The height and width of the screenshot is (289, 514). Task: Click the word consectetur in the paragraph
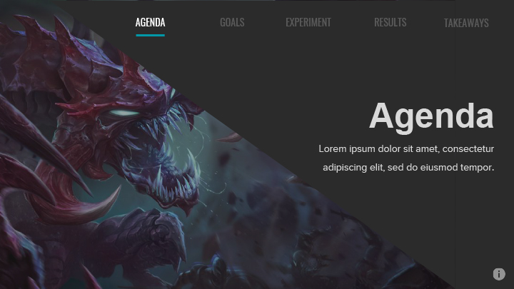pyautogui.click(x=468, y=148)
